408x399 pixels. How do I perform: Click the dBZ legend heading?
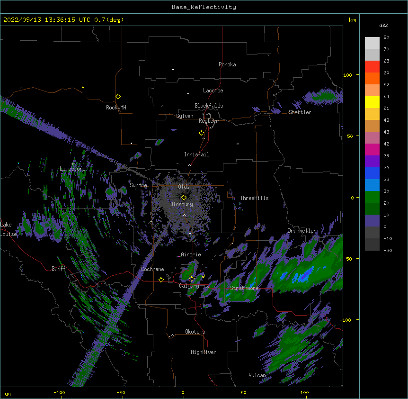[x=383, y=25]
